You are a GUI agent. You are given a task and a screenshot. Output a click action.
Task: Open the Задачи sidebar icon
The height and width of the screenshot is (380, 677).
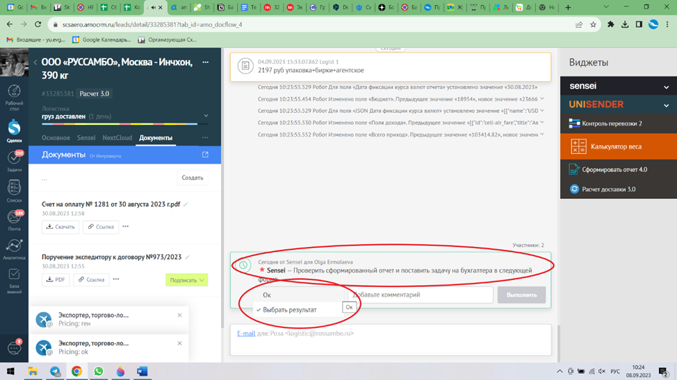click(14, 160)
